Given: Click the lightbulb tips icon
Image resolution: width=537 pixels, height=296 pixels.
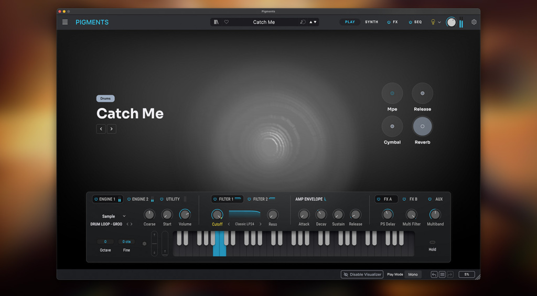Looking at the screenshot, I should pyautogui.click(x=433, y=22).
